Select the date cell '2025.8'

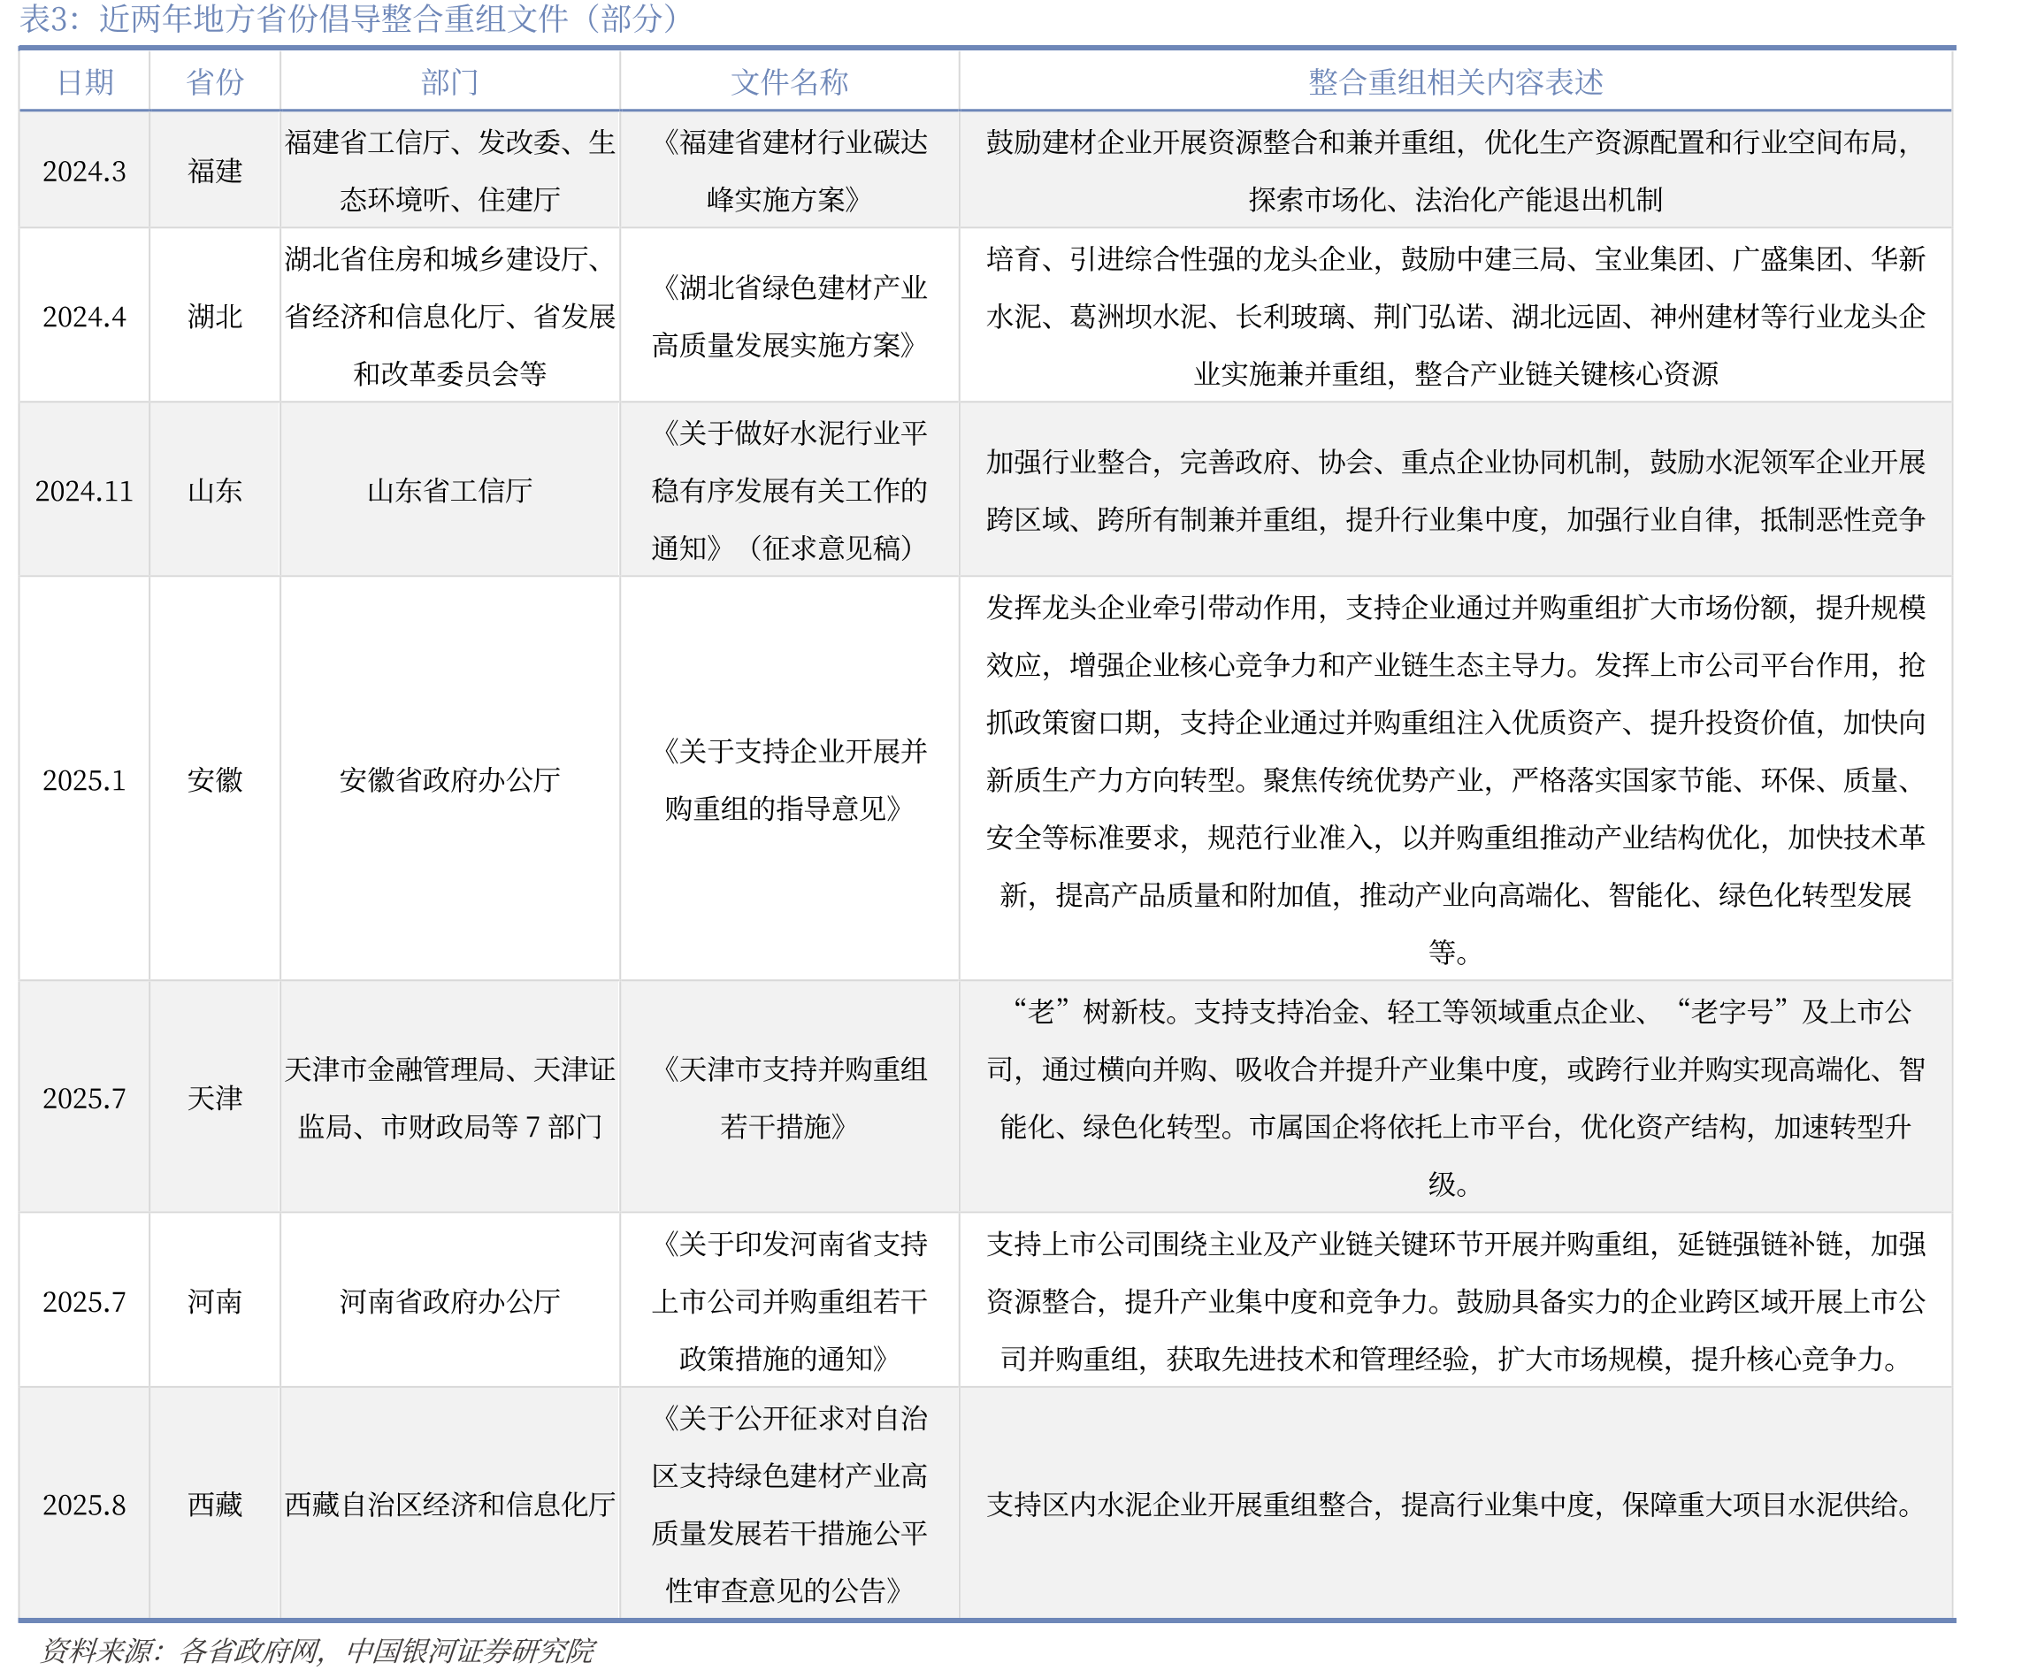click(84, 1503)
